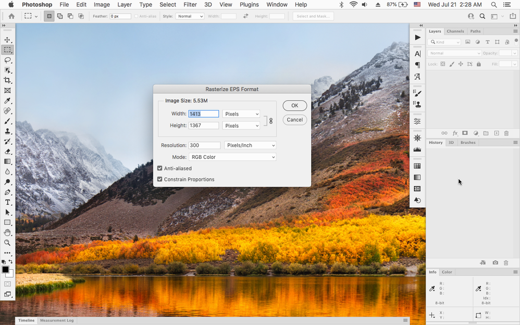Toggle Quick Mask mode
The height and width of the screenshot is (325, 520).
click(x=7, y=284)
